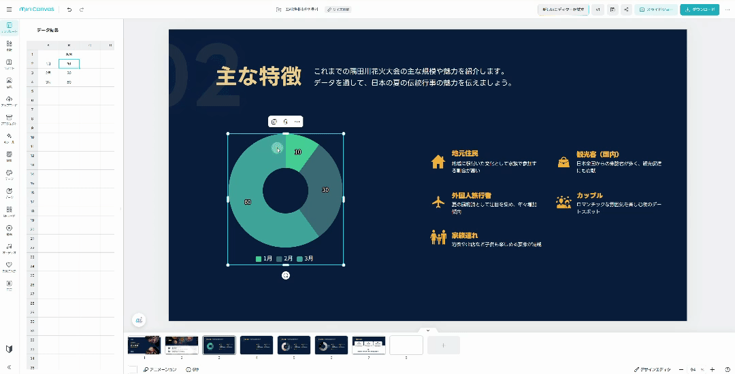Click the slide heading 主な特徴
The image size is (735, 374).
(259, 77)
